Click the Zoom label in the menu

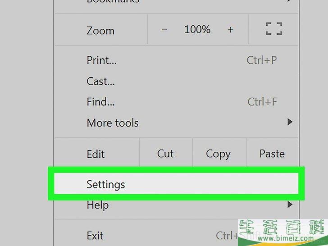pos(100,31)
